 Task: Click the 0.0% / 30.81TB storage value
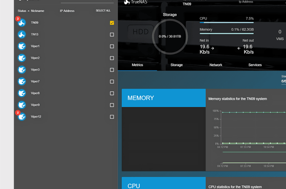[x=170, y=37]
